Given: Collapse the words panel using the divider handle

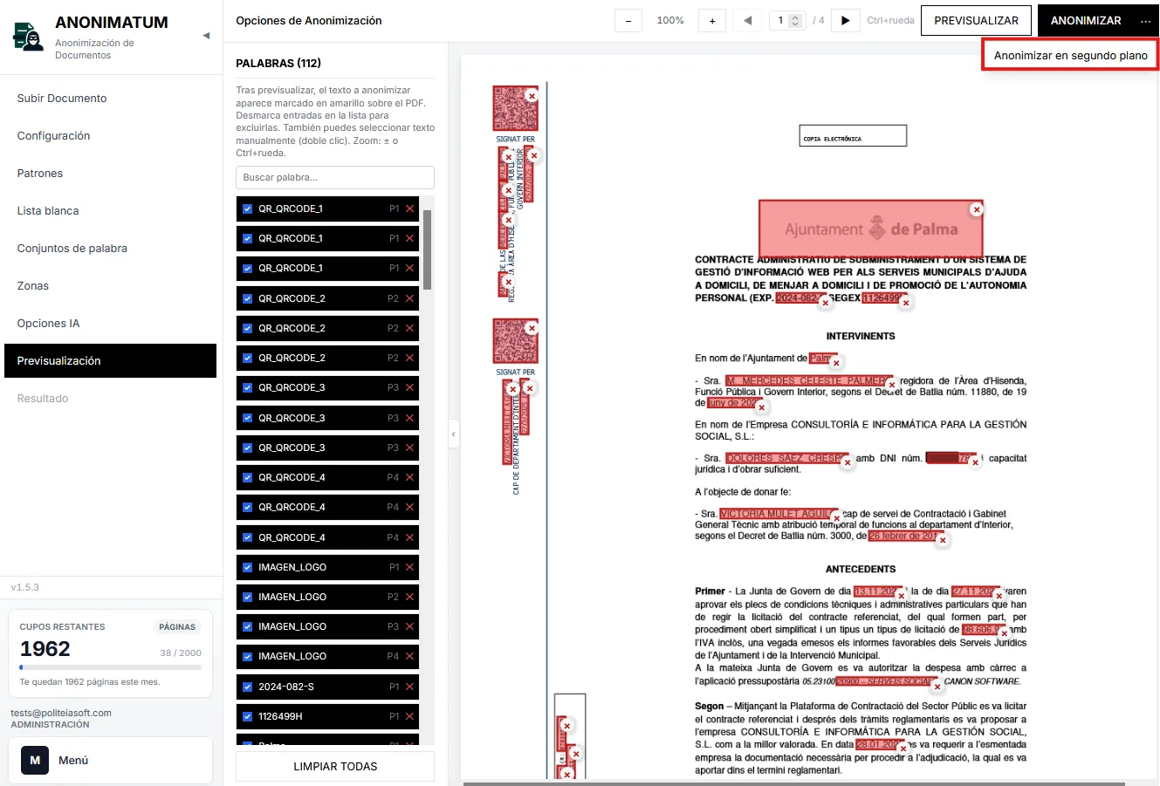Looking at the screenshot, I should click(x=453, y=434).
